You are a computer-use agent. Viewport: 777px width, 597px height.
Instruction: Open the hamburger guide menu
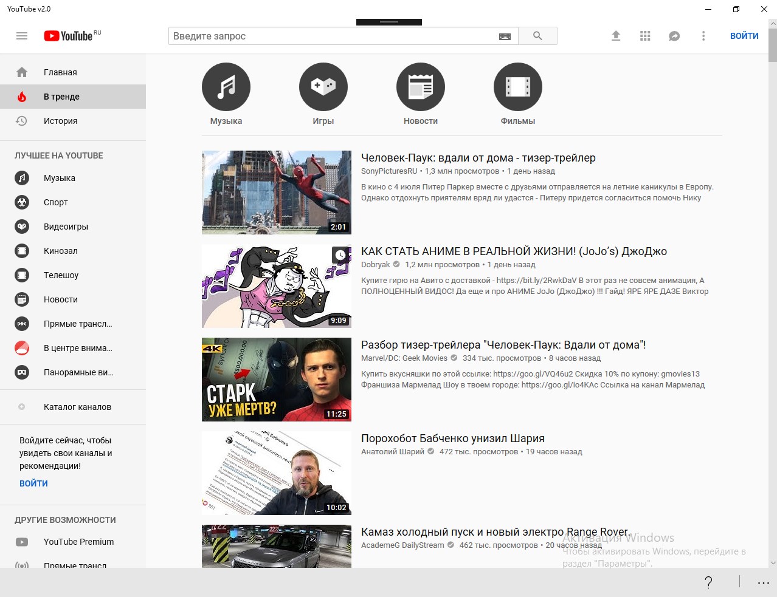(x=22, y=36)
